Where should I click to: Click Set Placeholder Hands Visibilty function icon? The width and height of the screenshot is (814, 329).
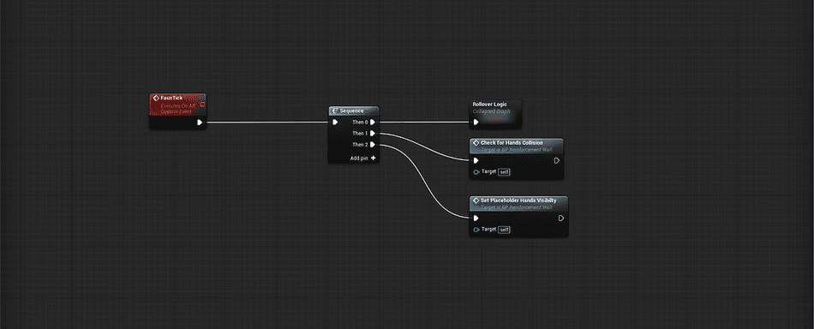click(476, 200)
